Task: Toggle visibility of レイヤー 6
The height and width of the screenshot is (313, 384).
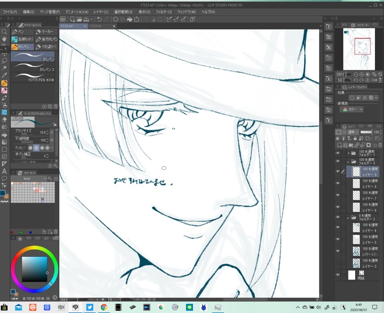Action: coord(338,207)
